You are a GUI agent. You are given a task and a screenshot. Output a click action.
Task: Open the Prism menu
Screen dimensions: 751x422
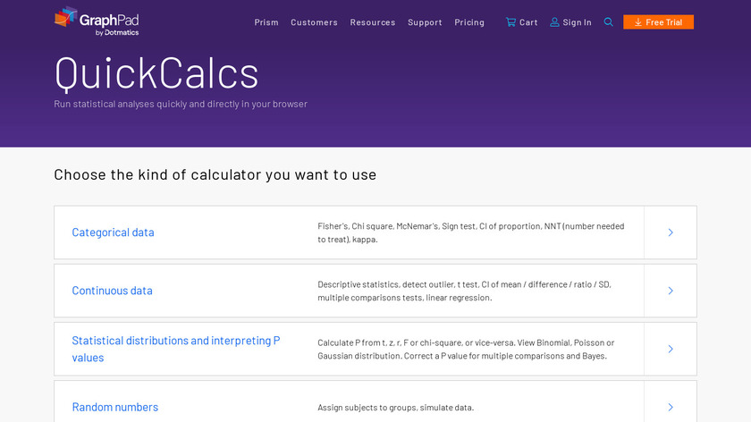point(266,22)
